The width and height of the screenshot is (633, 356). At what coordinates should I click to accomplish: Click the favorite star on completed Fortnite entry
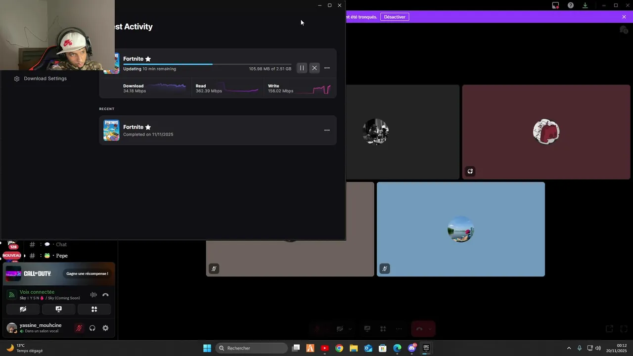click(x=148, y=127)
